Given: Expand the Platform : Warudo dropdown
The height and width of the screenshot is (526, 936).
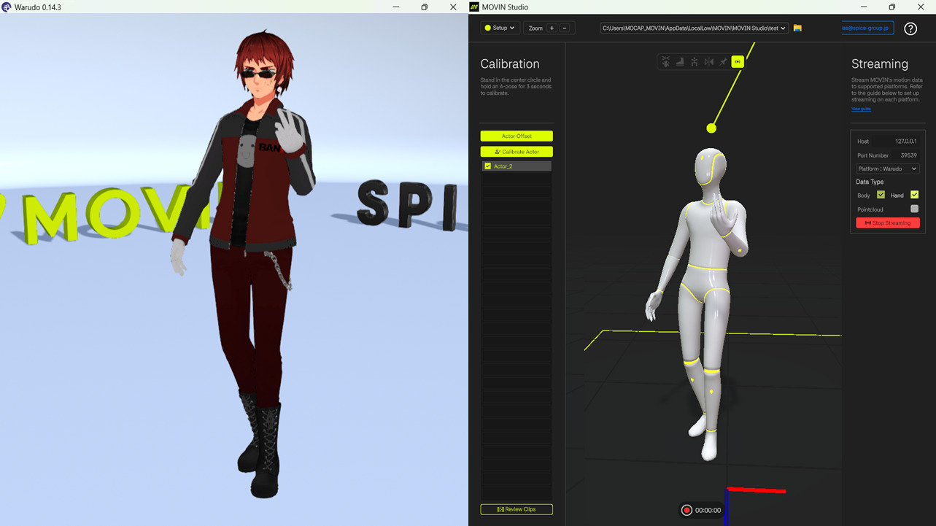Looking at the screenshot, I should click(888, 169).
